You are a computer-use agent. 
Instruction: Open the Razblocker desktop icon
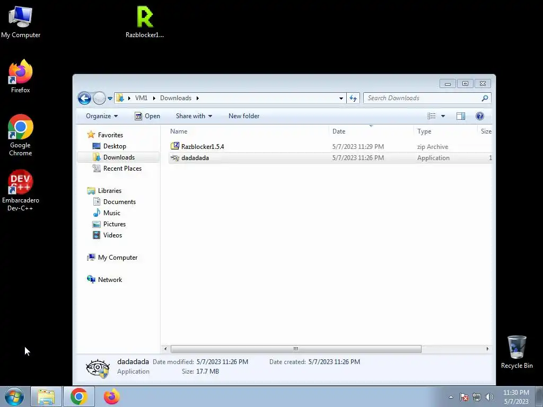145,21
